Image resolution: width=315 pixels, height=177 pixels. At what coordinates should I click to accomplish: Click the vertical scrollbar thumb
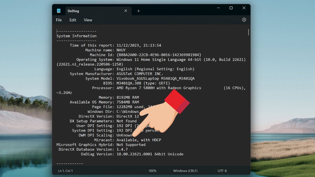248,32
